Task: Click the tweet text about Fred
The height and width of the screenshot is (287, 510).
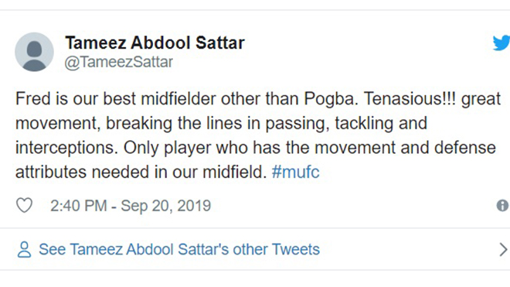Action: tap(258, 135)
